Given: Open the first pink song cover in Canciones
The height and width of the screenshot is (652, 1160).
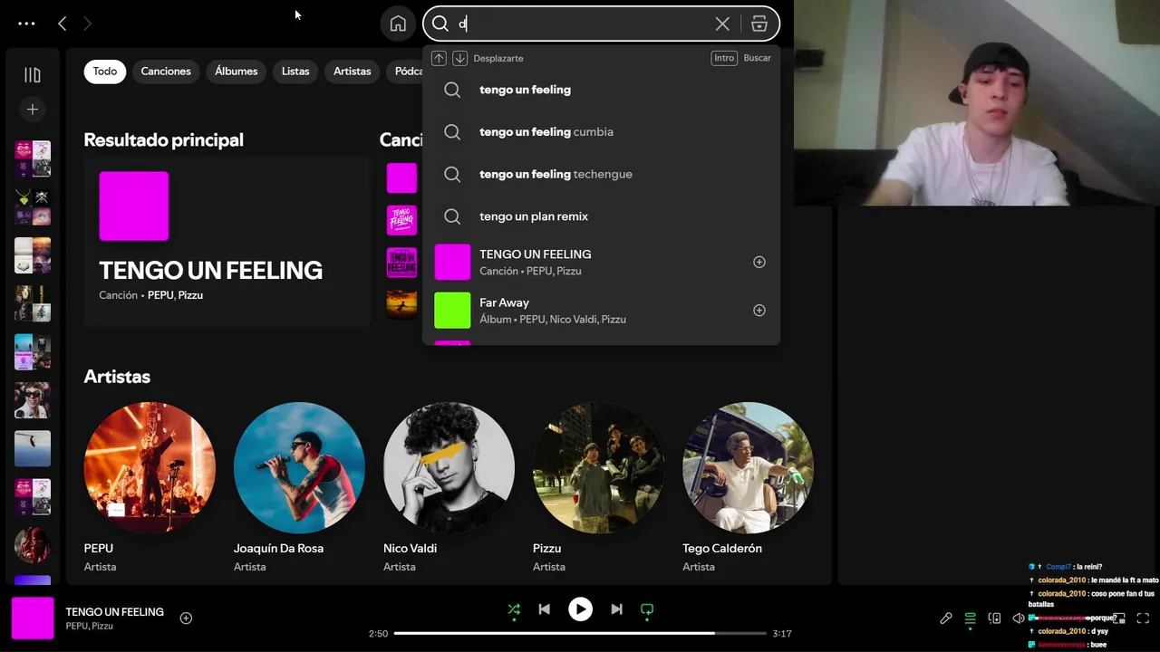Looking at the screenshot, I should [x=401, y=178].
